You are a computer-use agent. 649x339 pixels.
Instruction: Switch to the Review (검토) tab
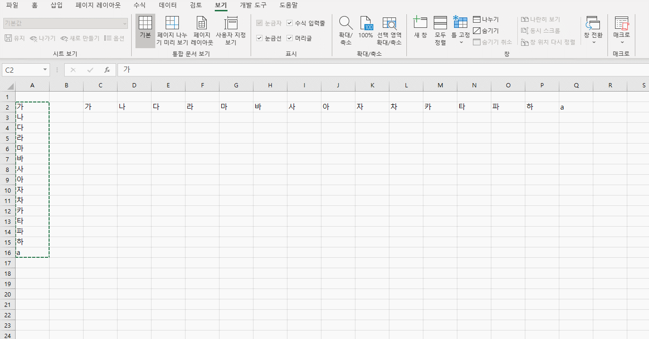196,6
